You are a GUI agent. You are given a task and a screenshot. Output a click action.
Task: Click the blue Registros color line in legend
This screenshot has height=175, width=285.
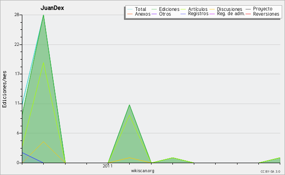click(183, 14)
